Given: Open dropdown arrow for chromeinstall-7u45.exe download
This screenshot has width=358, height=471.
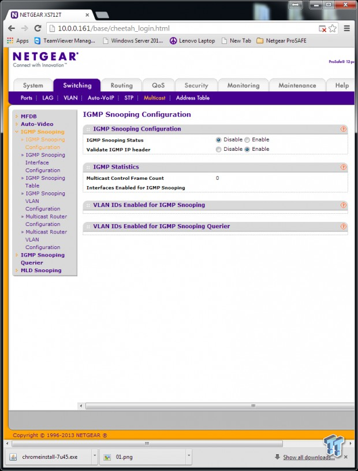Looking at the screenshot, I should tap(95, 456).
